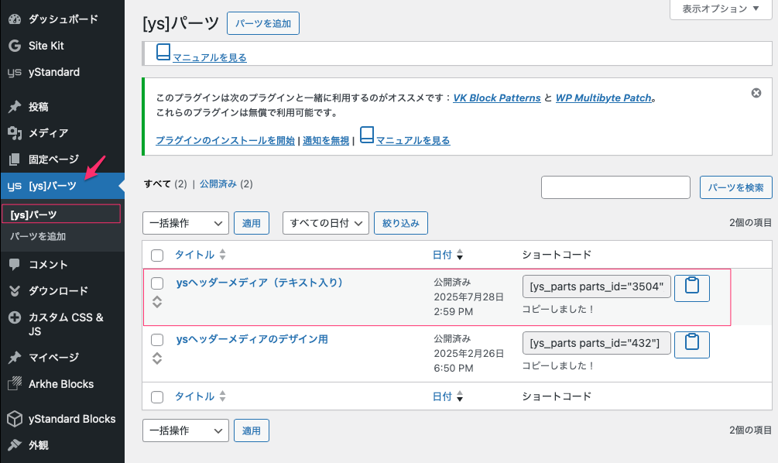The height and width of the screenshot is (463, 778).
Task: Toggle the select-all checkbox in table header
Action: tap(157, 256)
